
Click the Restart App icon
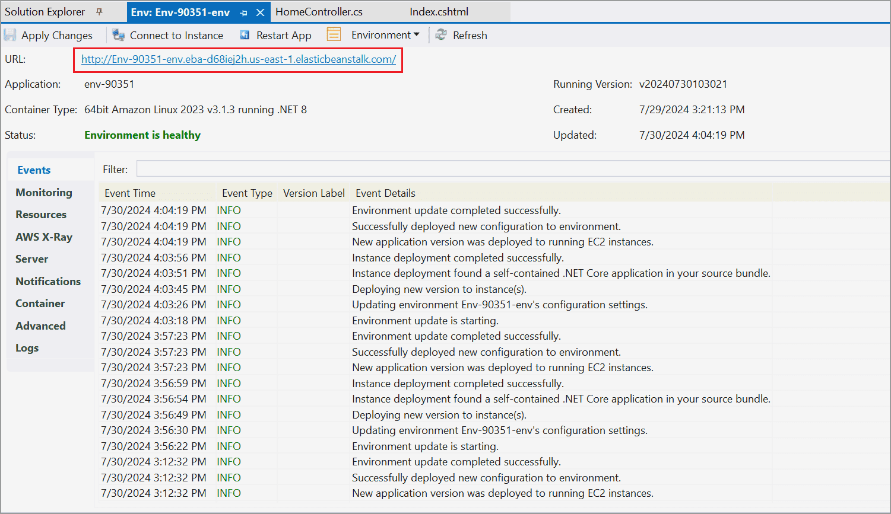[243, 34]
